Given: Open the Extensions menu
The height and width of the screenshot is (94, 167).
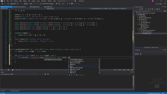Looking at the screenshot, I should coord(44,1).
